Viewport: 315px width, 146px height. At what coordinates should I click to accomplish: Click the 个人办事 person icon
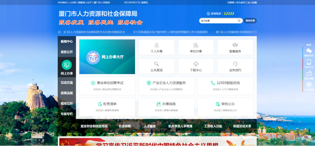[157, 45]
